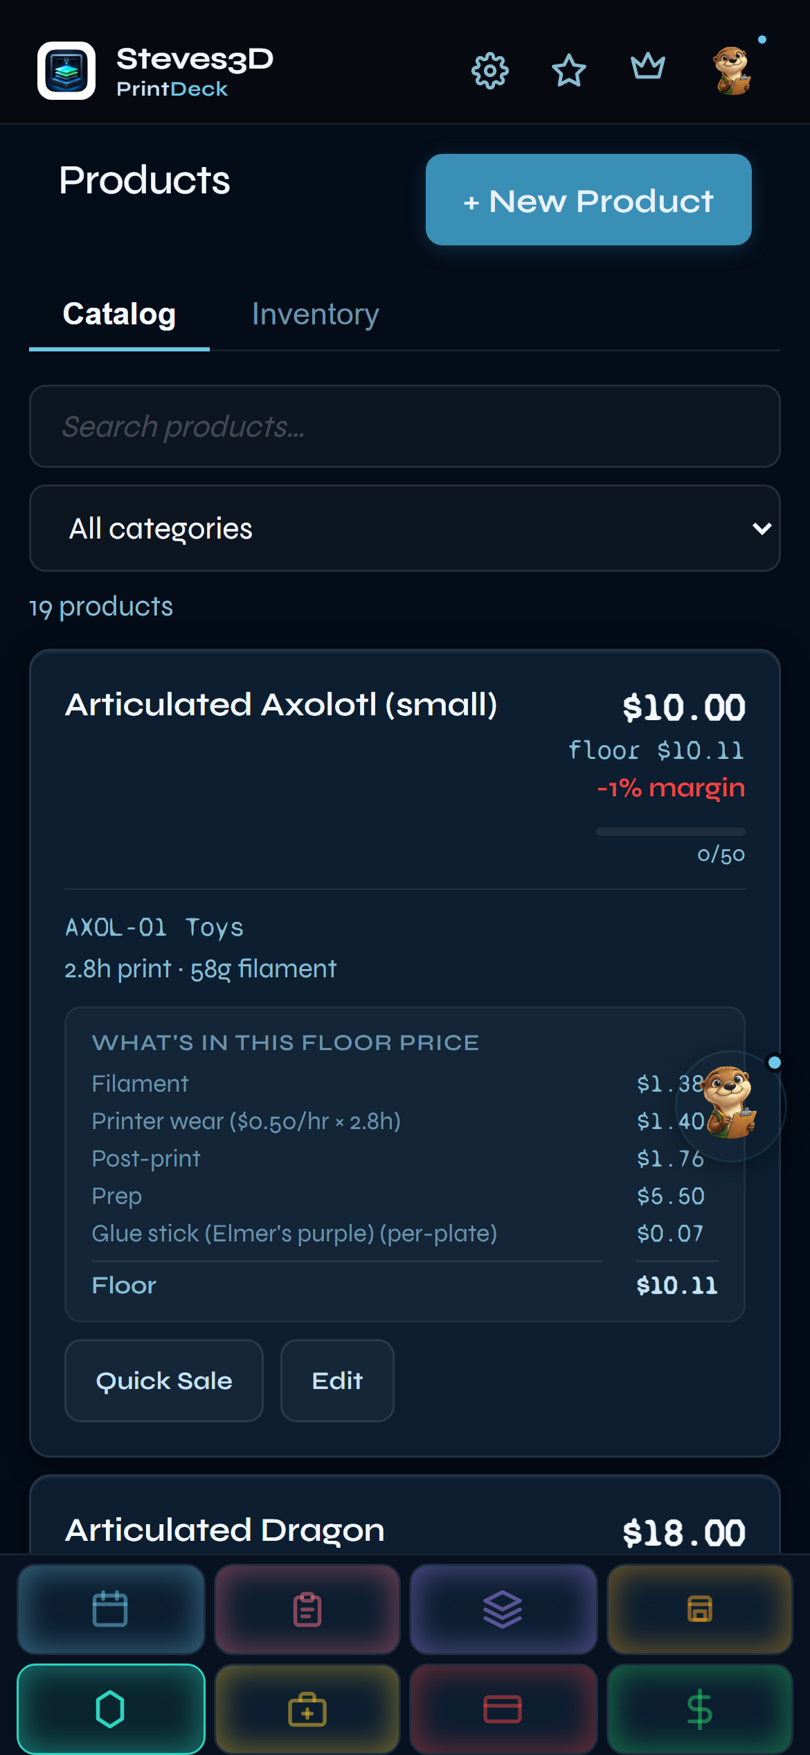The width and height of the screenshot is (810, 1755).
Task: Switch to the Inventory tab
Action: tap(314, 314)
